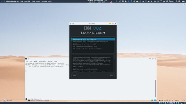This screenshot has height=104, width=186.
Task: Click the guest tray clipboard icon
Action: point(165,100)
